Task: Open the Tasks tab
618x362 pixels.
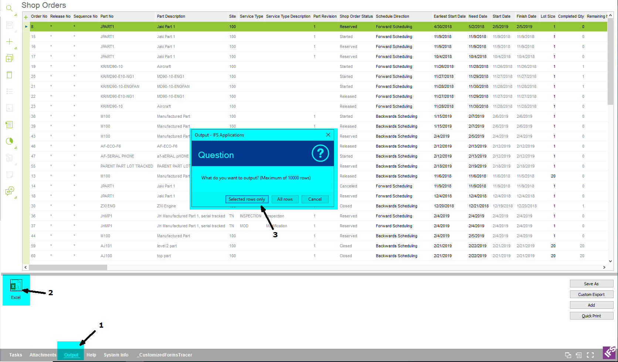Action: pos(16,355)
